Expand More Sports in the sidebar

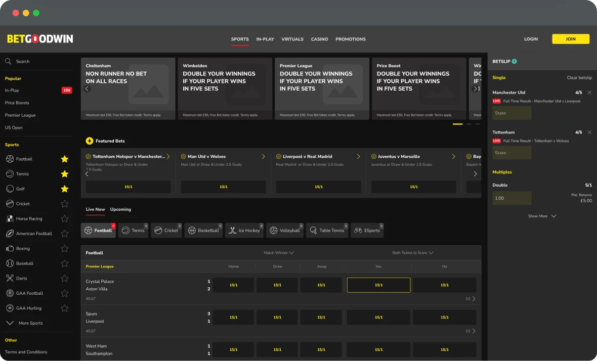click(x=24, y=323)
